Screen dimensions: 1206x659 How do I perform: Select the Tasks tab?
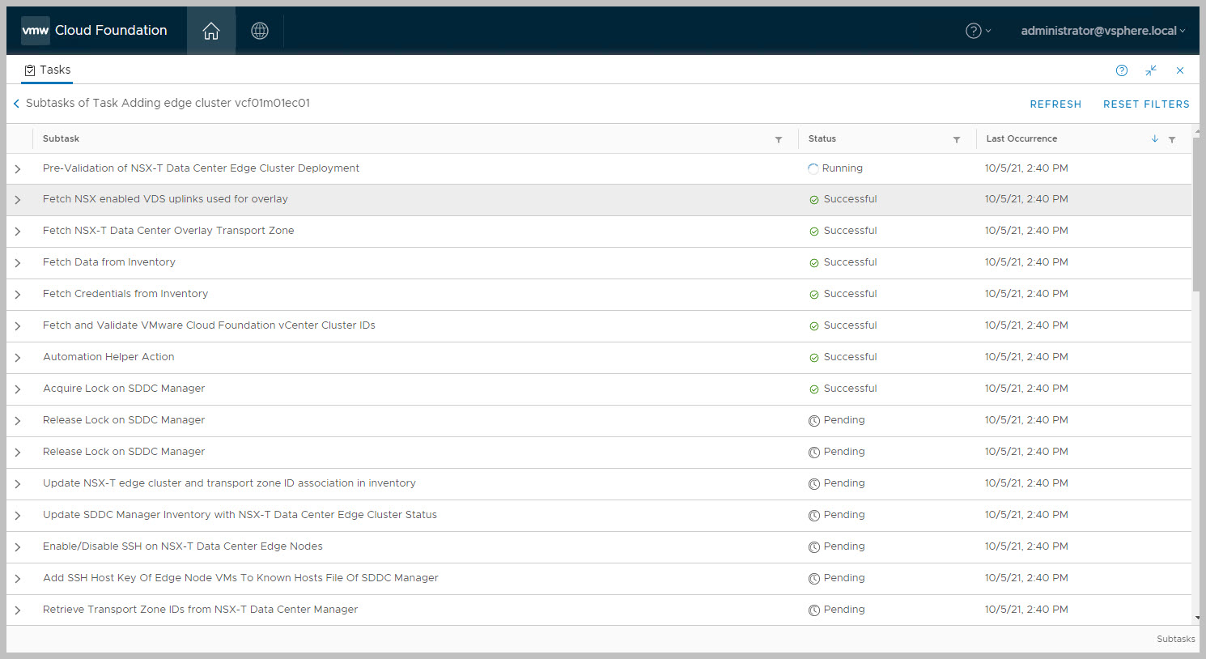[x=47, y=70]
